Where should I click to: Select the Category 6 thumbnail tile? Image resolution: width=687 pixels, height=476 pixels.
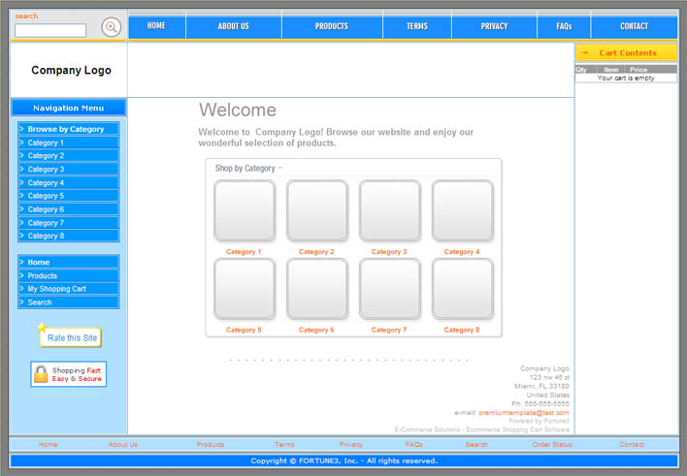coord(316,288)
